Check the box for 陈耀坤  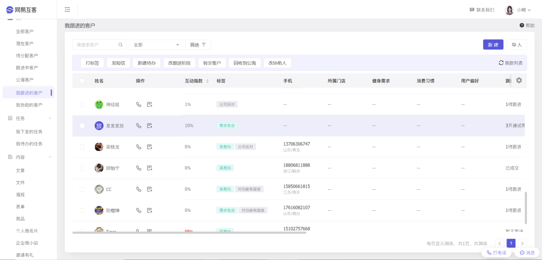click(x=82, y=210)
